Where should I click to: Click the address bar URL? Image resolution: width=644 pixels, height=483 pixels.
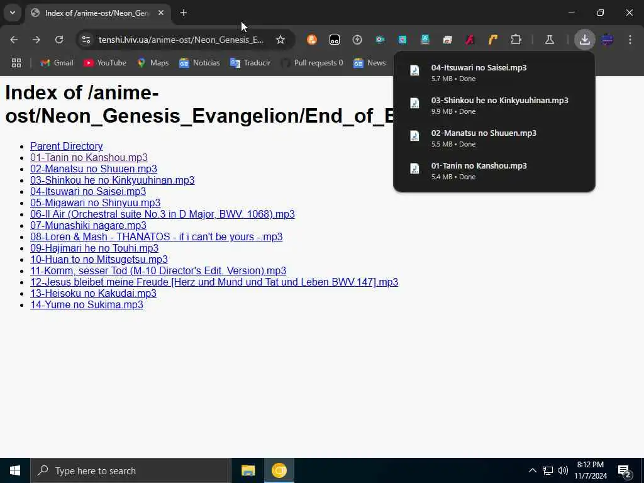pos(181,40)
